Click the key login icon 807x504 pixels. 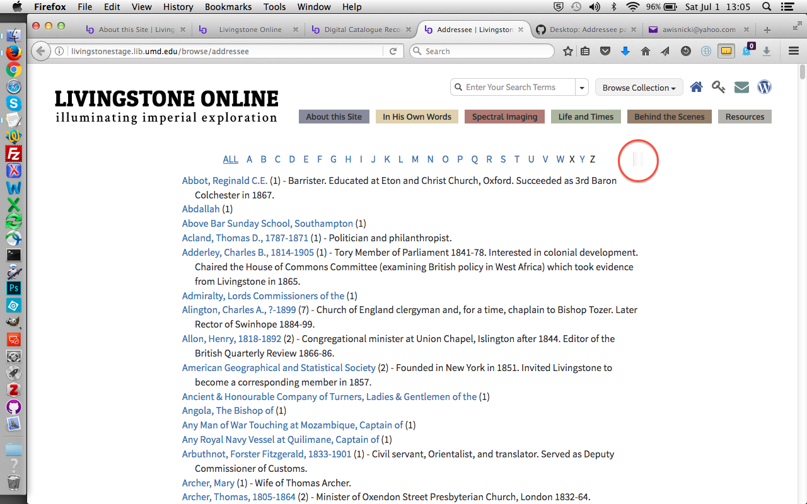click(x=719, y=87)
